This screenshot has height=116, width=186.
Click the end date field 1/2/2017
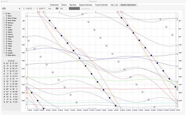[40, 9]
